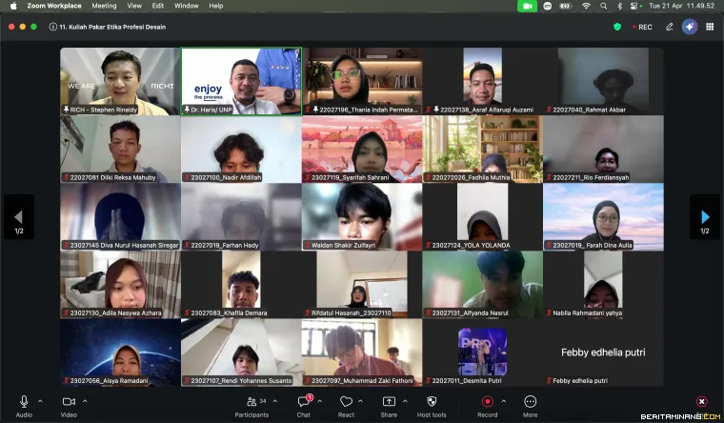The image size is (724, 423).
Task: Click the green encryption shield icon
Action: (x=617, y=27)
